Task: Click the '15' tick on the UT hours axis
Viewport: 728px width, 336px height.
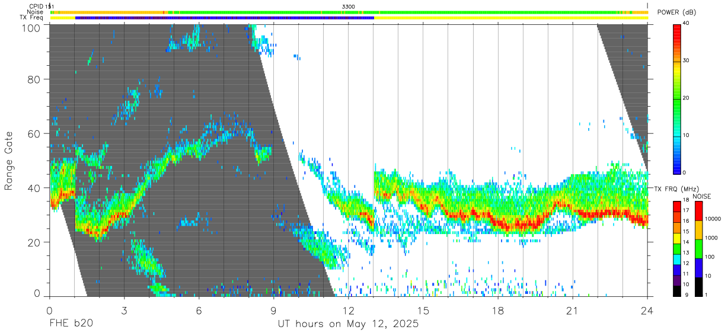Action: (423, 310)
